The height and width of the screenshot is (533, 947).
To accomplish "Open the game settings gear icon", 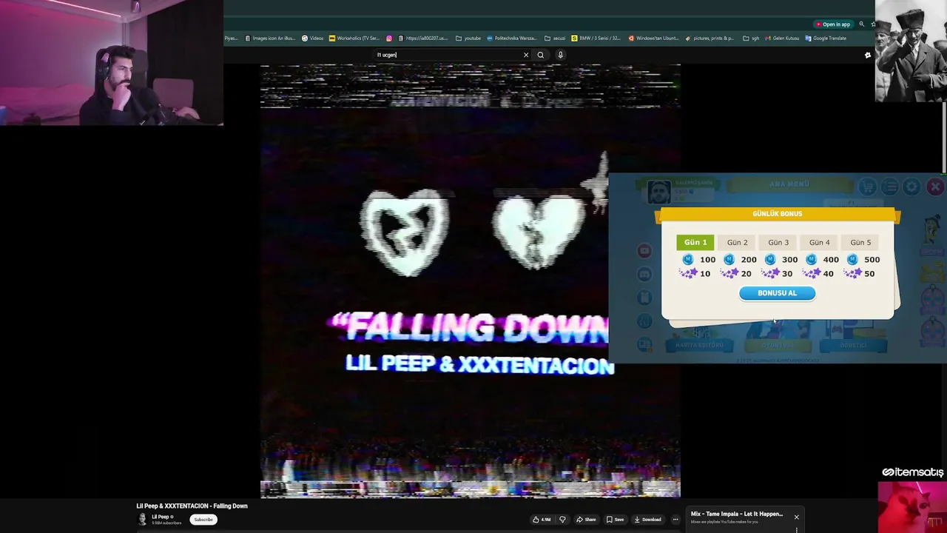I will tap(911, 187).
